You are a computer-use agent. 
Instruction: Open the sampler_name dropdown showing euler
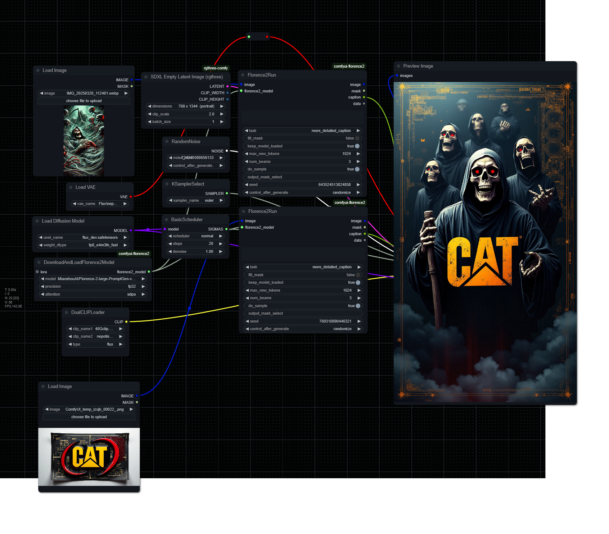coord(197,201)
